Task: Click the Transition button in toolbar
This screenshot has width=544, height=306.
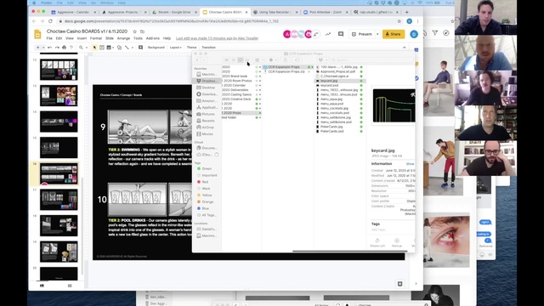Action: [208, 48]
